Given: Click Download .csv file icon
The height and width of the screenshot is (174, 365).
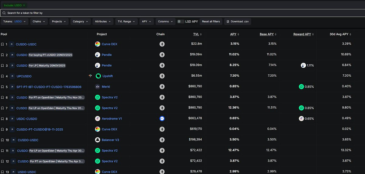Looking at the screenshot, I should point(228,22).
